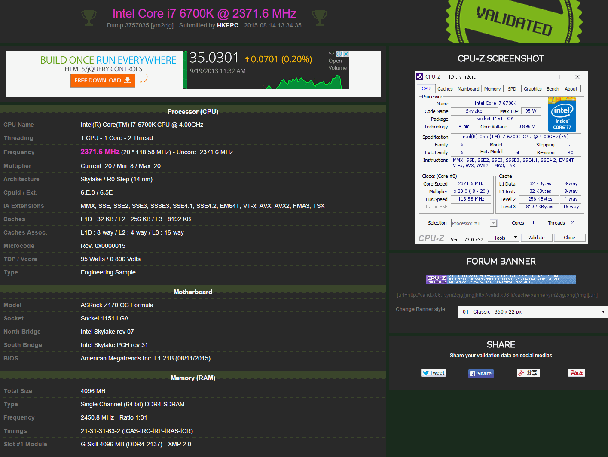Click the forum banner preview image
The width and height of the screenshot is (608, 457).
501,280
